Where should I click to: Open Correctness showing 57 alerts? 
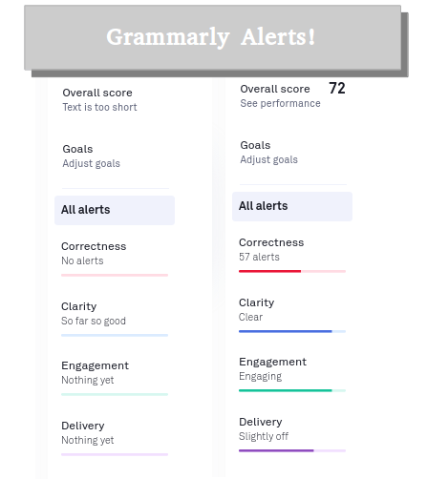(x=292, y=255)
